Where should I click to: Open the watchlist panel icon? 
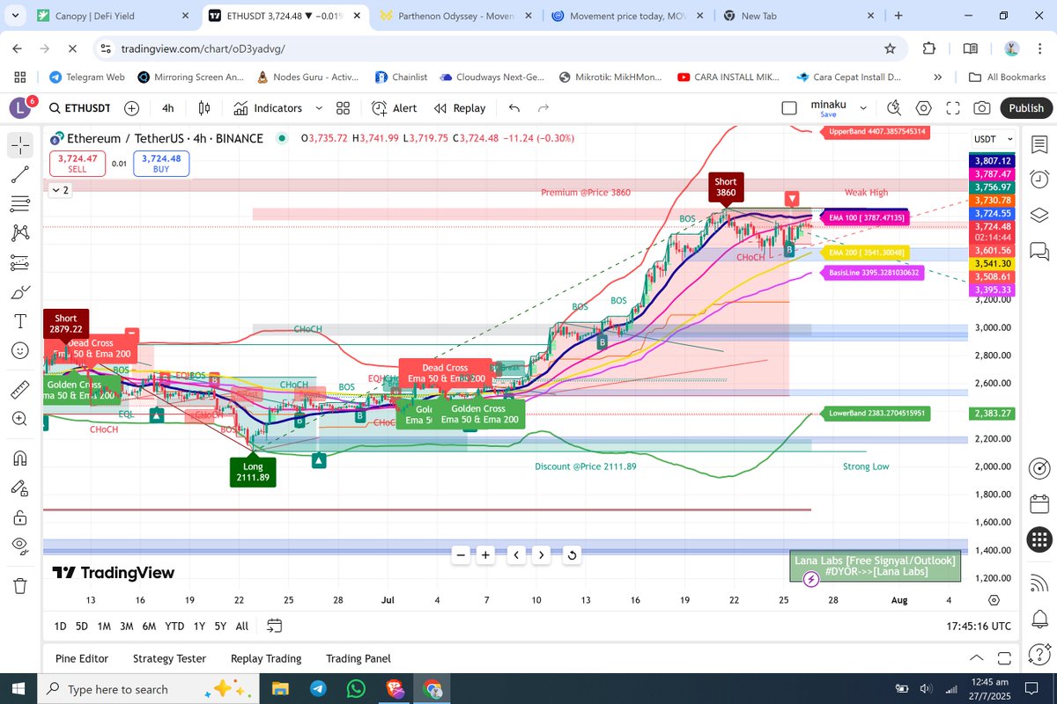(x=1039, y=145)
